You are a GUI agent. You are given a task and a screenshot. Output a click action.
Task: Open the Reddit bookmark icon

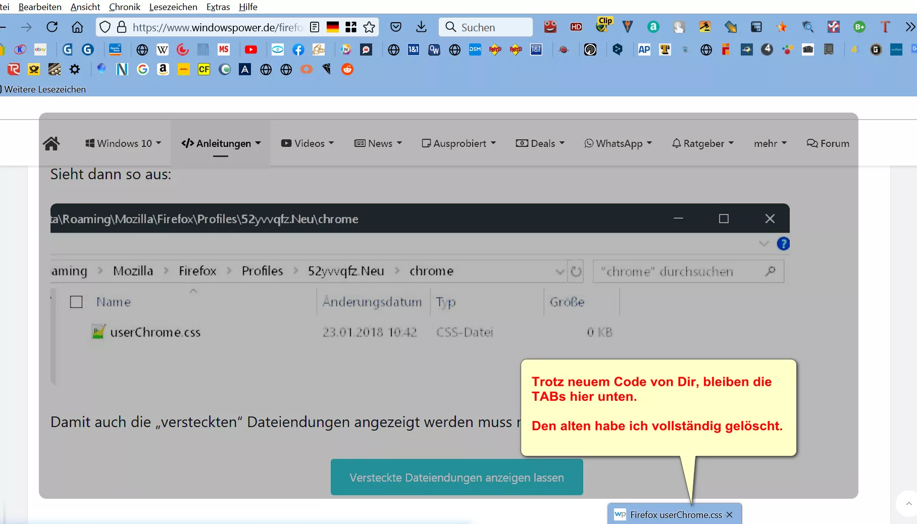click(347, 69)
